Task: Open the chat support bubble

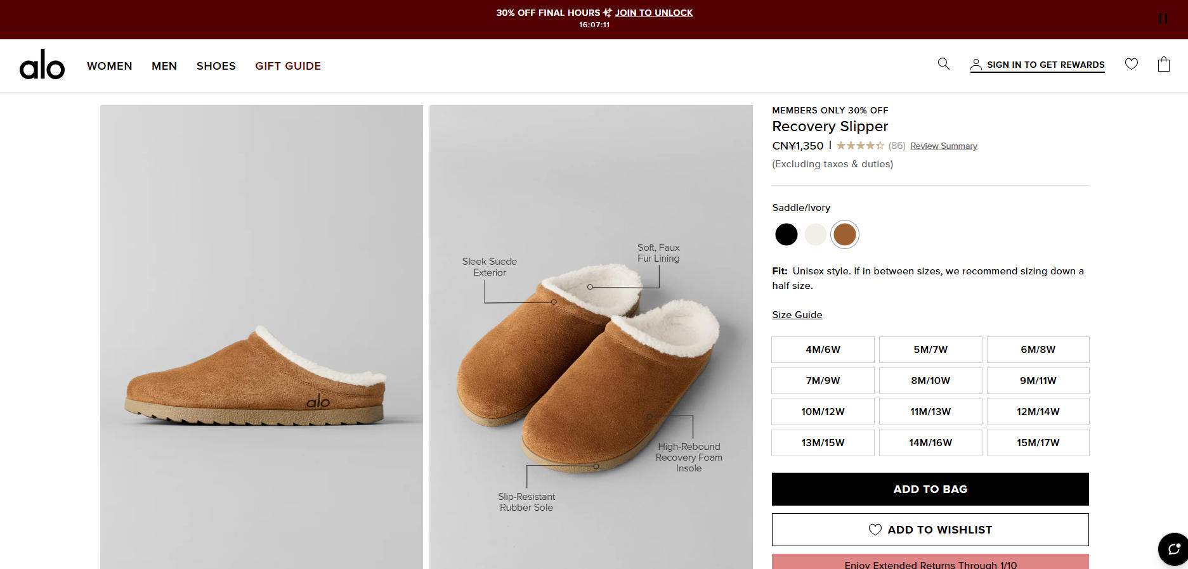Action: pyautogui.click(x=1173, y=549)
